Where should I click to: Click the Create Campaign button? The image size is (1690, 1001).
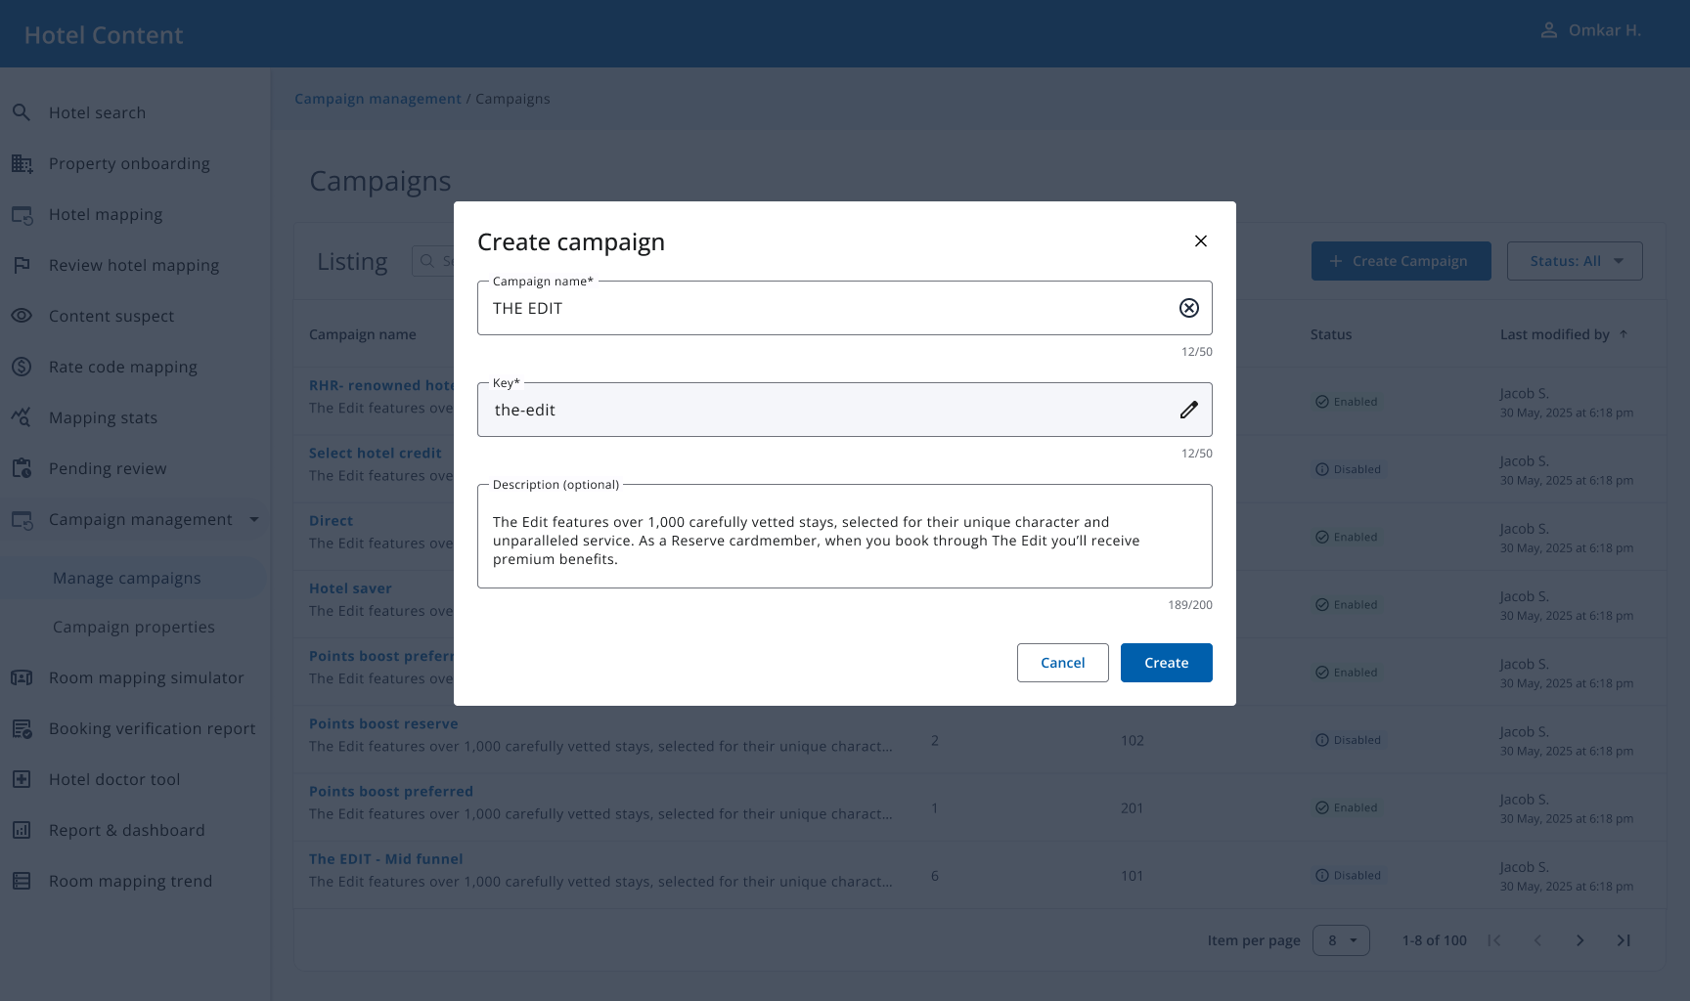tap(1401, 261)
